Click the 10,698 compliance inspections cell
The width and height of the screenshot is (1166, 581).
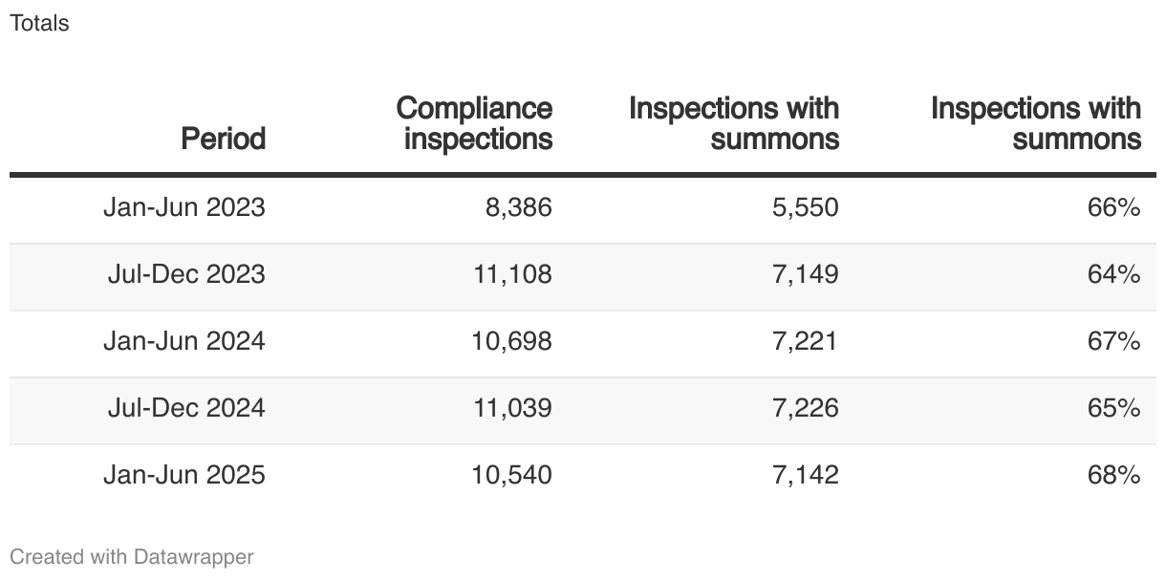point(512,341)
